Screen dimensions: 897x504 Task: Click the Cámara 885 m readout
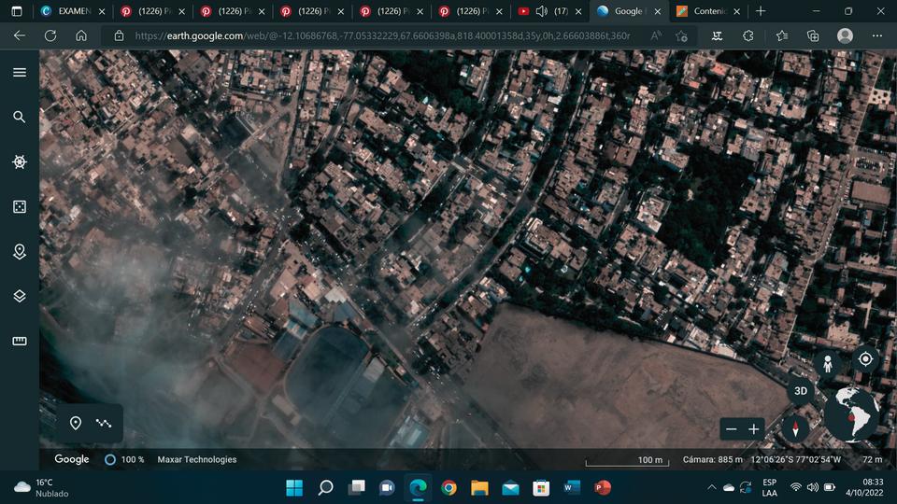712,459
